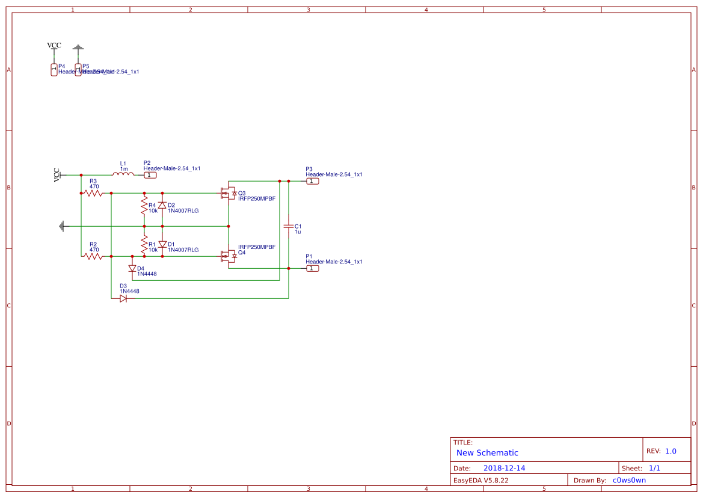The image size is (703, 498).
Task: Click the P3 Header-Male connector pin
Action: point(313,180)
